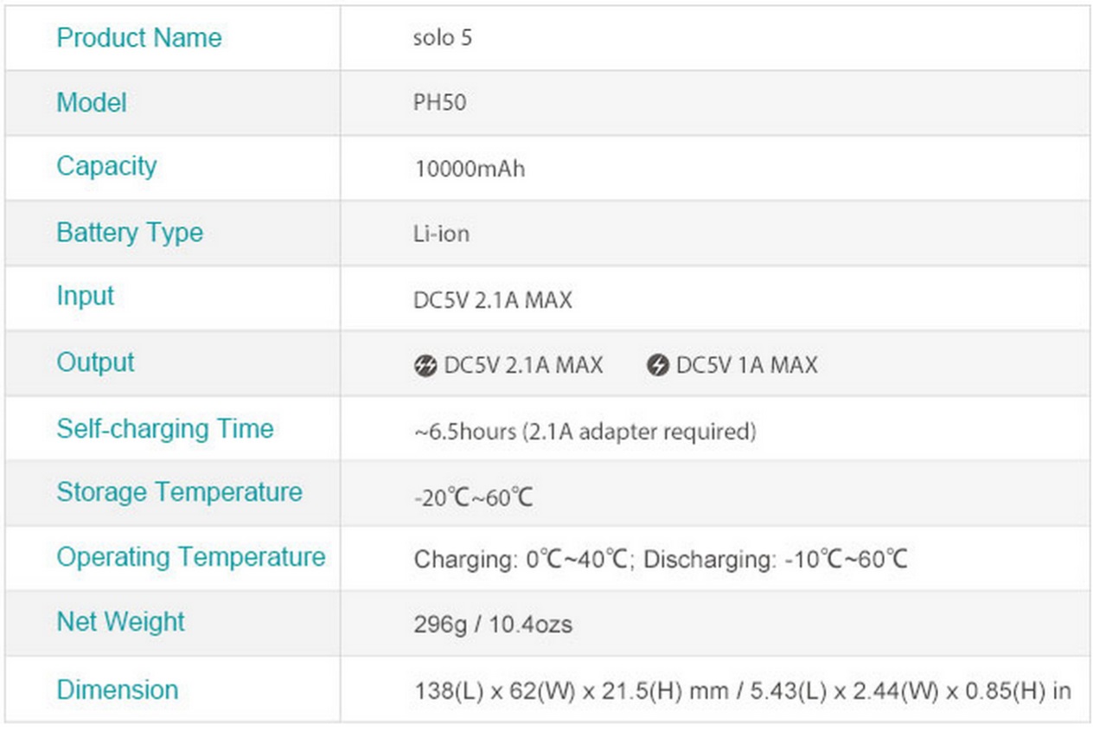This screenshot has width=1093, height=731.
Task: Click the single lightning bolt output icon
Action: pos(657,366)
